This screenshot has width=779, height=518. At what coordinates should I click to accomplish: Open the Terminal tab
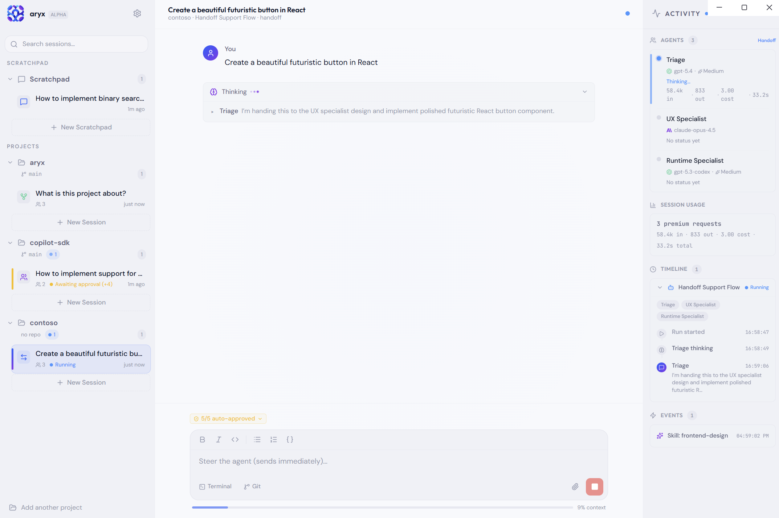215,486
